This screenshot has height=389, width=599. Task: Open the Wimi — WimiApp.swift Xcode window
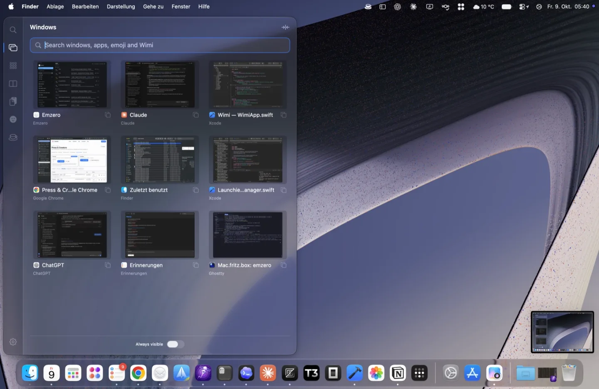(248, 85)
